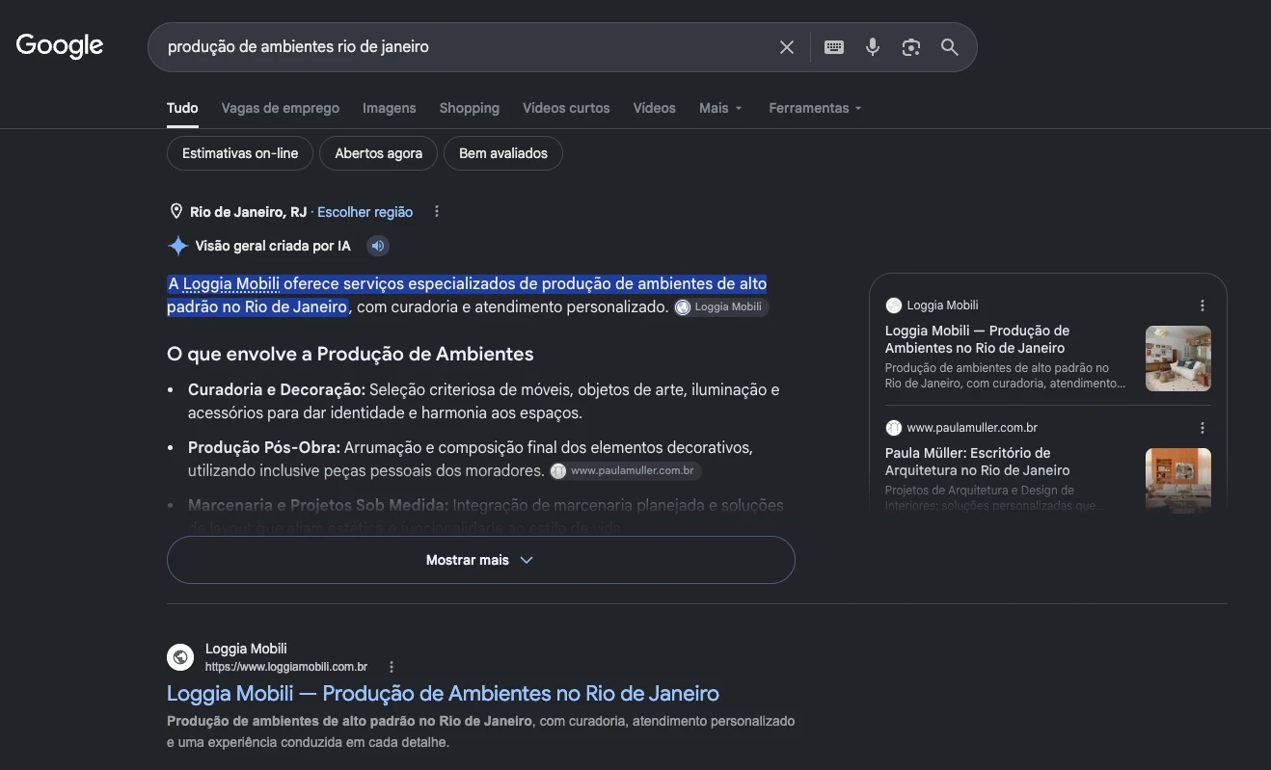Apply the Estimativas on-line filter chip
Viewport: 1271px width, 770px height.
[x=240, y=153]
